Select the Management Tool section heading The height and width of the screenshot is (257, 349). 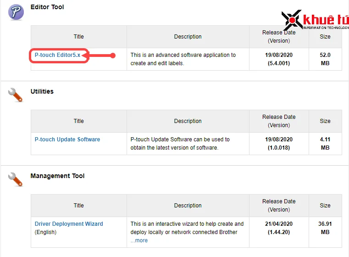57,176
